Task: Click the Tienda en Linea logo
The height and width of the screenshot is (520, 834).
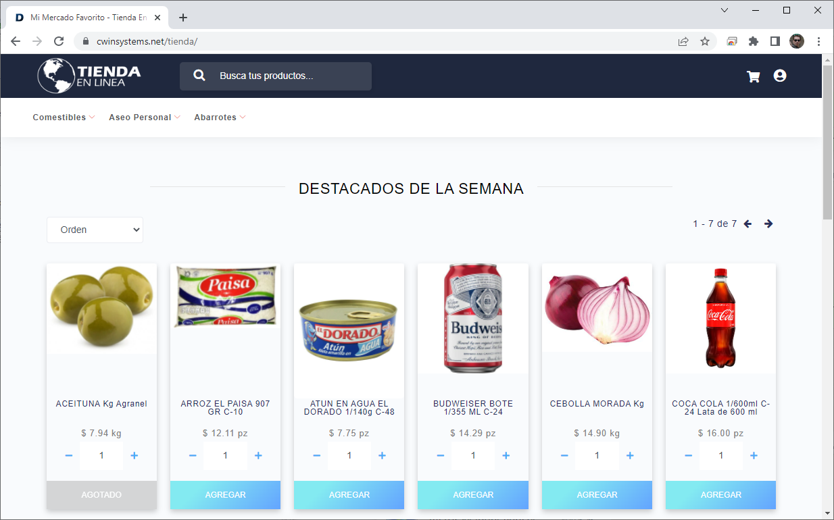Action: click(89, 76)
